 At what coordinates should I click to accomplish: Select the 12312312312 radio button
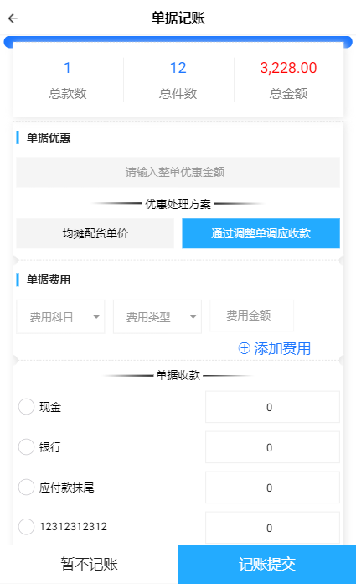27,527
